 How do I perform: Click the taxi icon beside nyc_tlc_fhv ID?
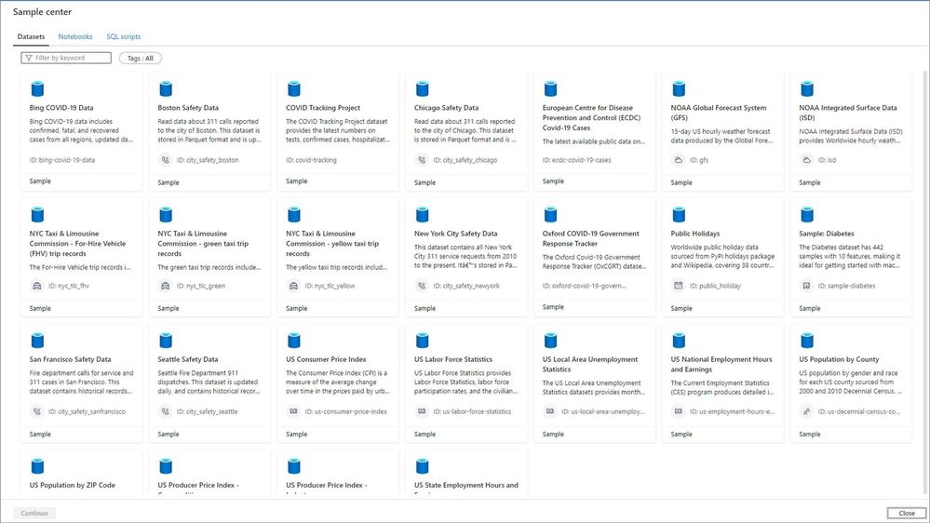37,286
